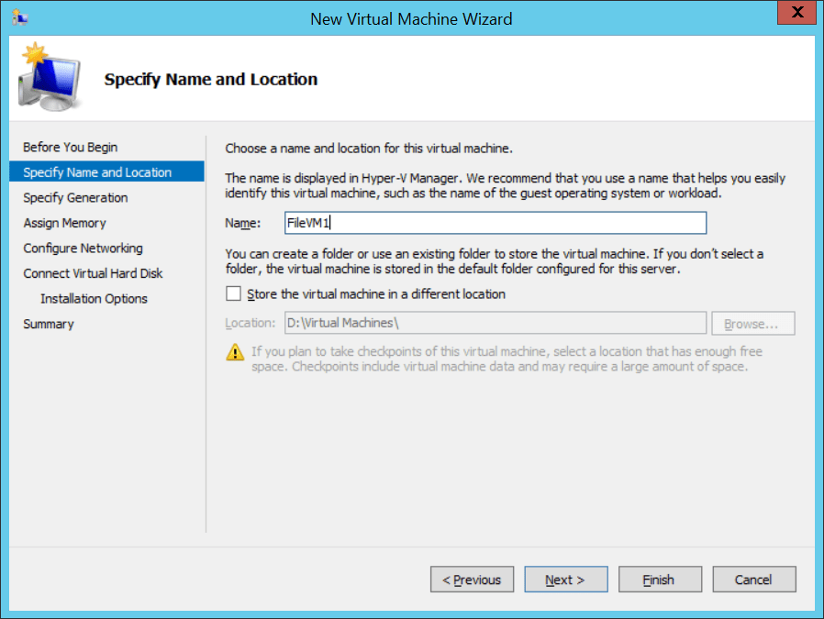The width and height of the screenshot is (824, 619).
Task: Click the checkpoints free space warning text
Action: click(507, 359)
